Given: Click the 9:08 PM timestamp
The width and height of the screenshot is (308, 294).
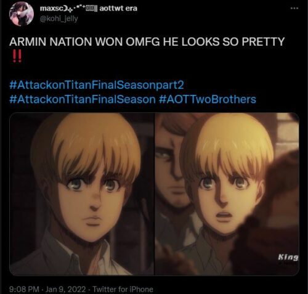Looking at the screenshot, I should pyautogui.click(x=24, y=289).
